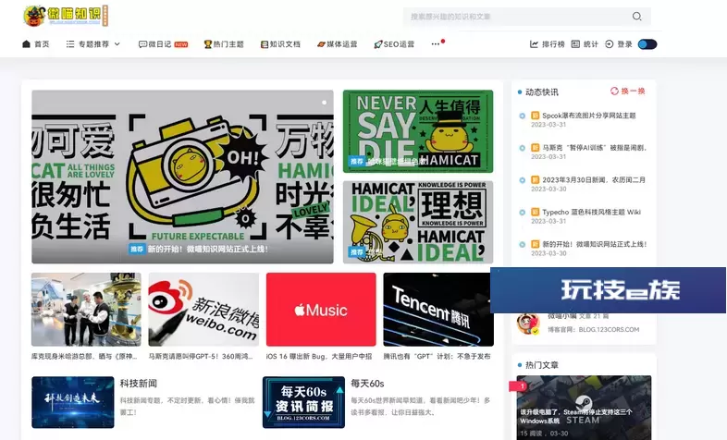
Task: Open the 科技创造未来 topic thumbnail
Action: pyautogui.click(x=73, y=402)
